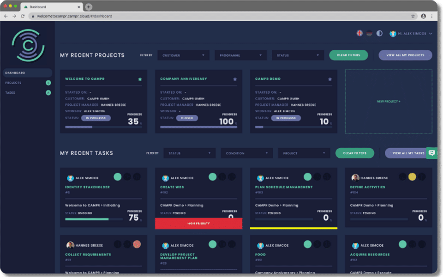The width and height of the screenshot is (443, 277).
Task: Click green condition light on Food task
Action: point(307,244)
